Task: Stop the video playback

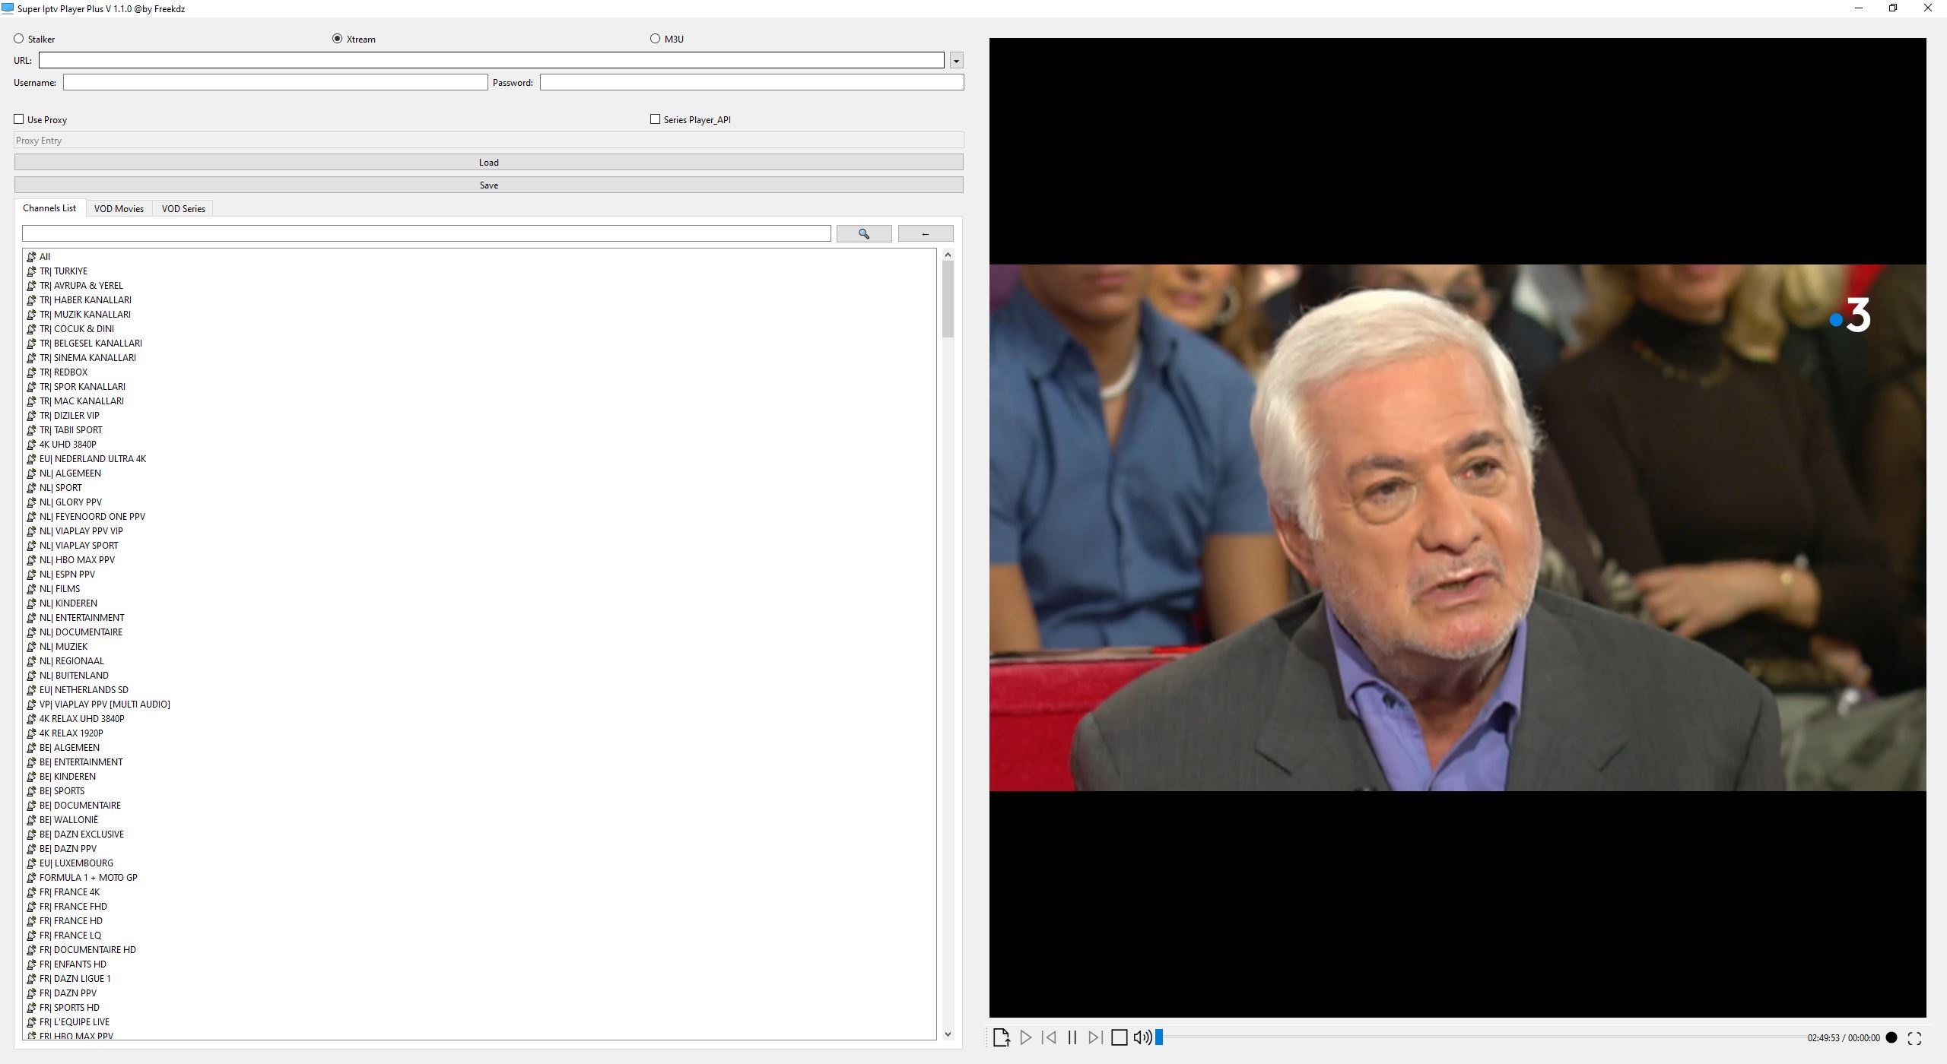Action: click(x=1119, y=1037)
